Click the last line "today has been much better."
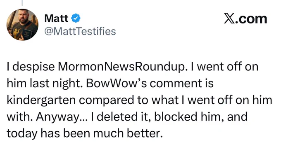The image size is (281, 149). tap(85, 134)
